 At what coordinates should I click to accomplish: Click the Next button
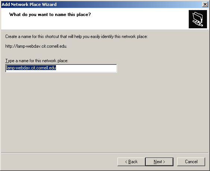click(x=159, y=162)
